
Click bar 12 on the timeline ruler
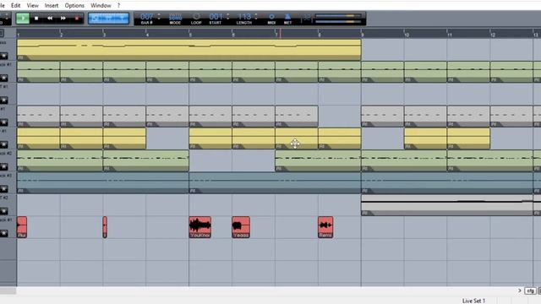(x=492, y=34)
